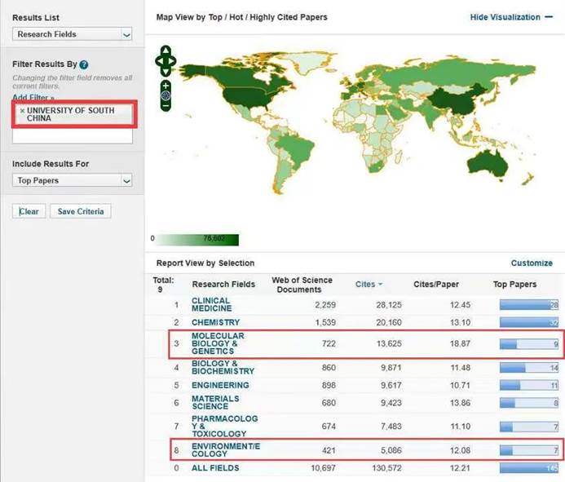Open the Filter Results By help icon

coord(84,64)
